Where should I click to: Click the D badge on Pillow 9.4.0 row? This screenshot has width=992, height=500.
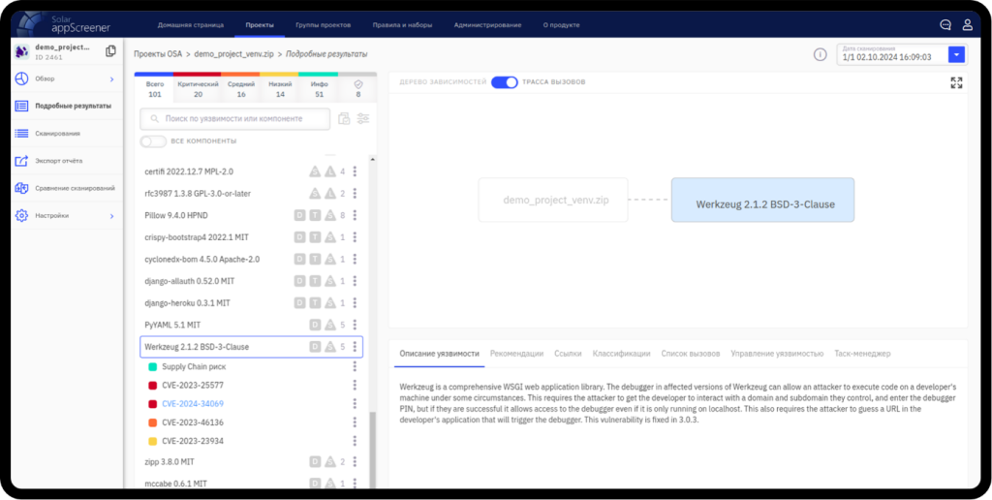pyautogui.click(x=300, y=215)
